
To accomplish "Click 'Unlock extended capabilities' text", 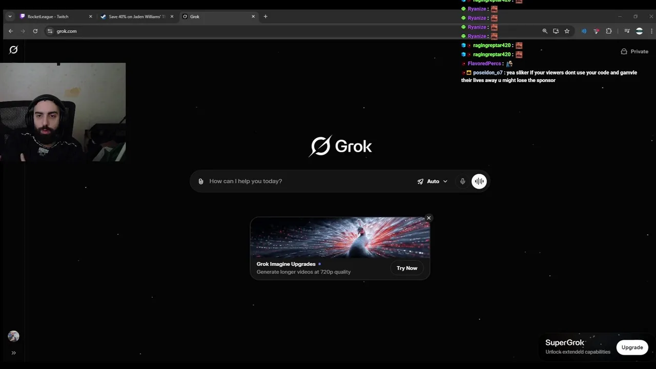I will (x=578, y=352).
